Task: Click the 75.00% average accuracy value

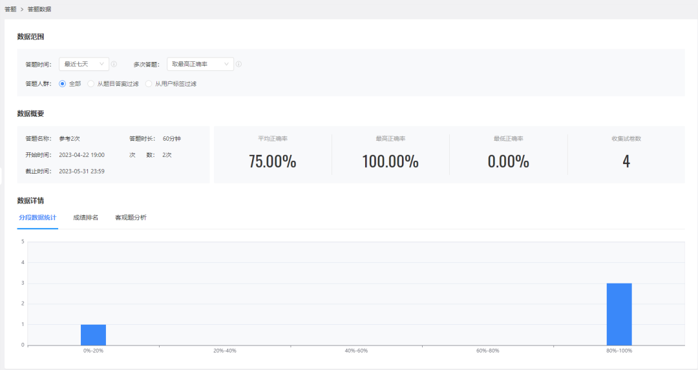Action: tap(272, 161)
